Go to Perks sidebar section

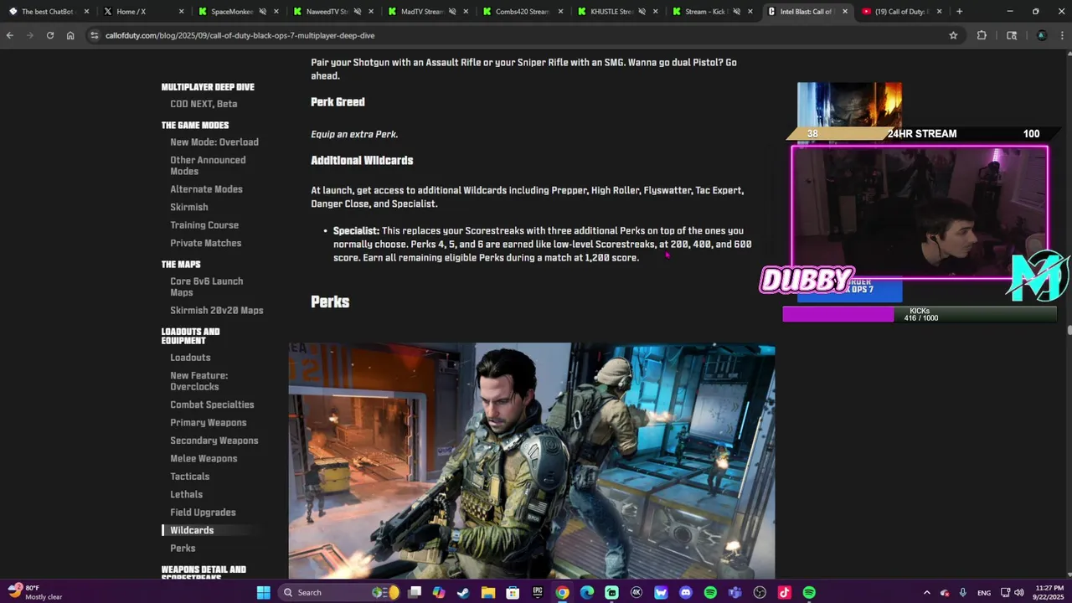pos(183,549)
